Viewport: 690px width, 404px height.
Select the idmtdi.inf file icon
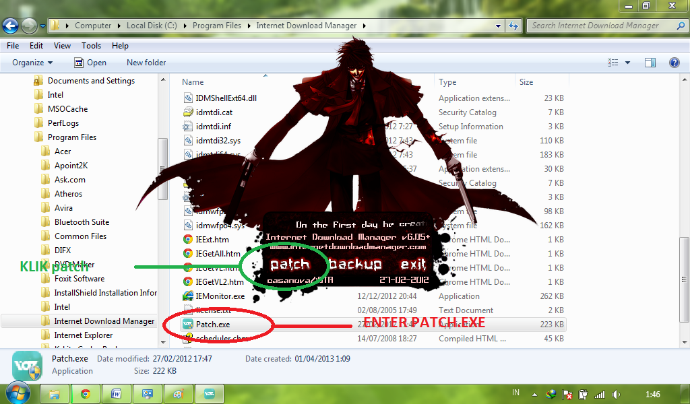point(188,127)
